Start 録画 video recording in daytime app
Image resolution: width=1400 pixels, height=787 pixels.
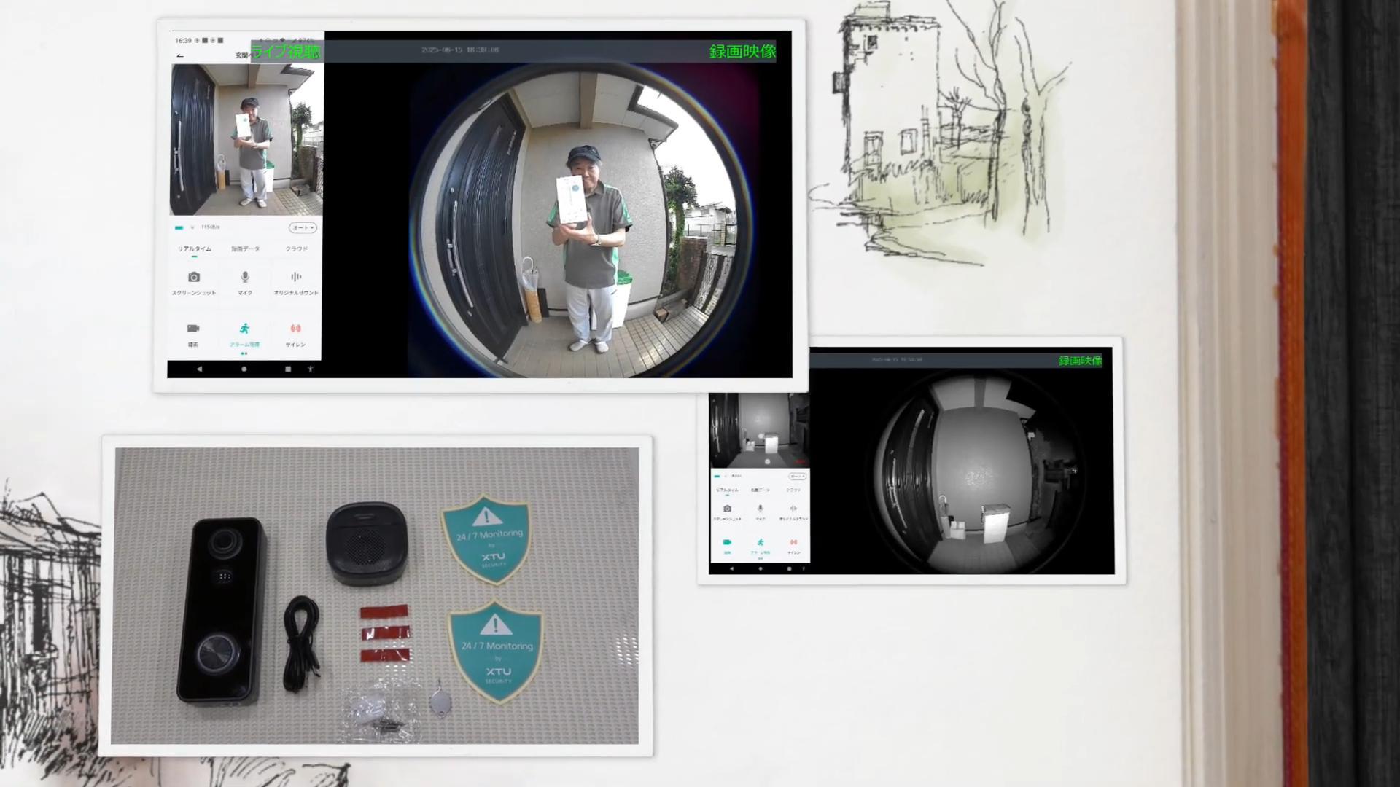[x=193, y=334]
